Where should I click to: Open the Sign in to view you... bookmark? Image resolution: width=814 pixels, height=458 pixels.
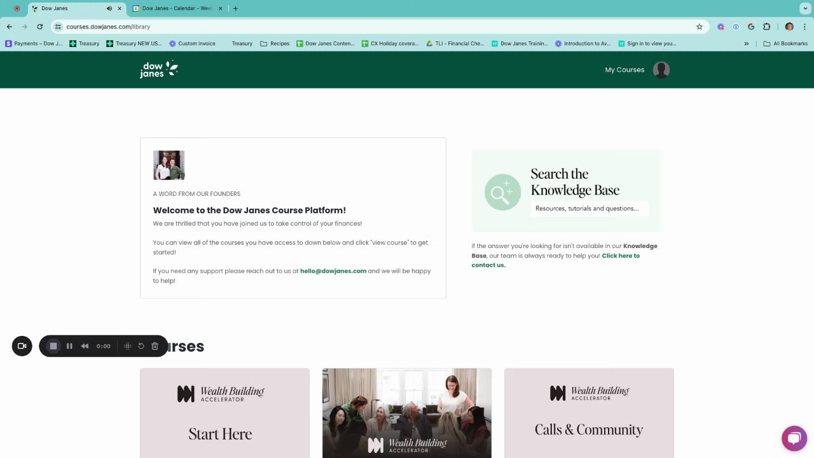[647, 44]
